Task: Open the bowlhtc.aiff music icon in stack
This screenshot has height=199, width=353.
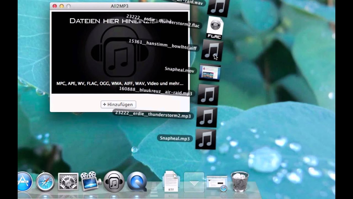Action: point(212,50)
